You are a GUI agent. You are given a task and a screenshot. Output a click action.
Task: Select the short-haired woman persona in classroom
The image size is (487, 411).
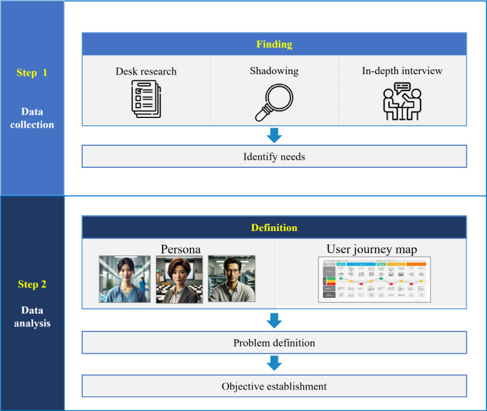(179, 279)
